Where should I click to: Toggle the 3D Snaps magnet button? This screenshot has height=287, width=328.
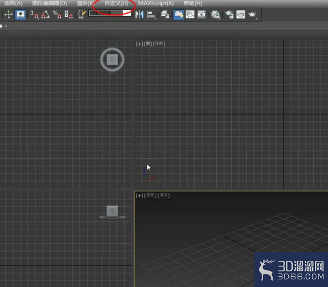[x=34, y=14]
